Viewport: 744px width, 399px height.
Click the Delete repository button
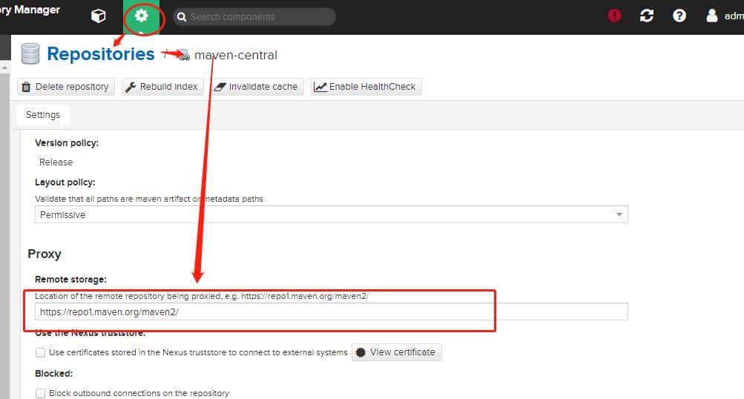click(x=66, y=87)
